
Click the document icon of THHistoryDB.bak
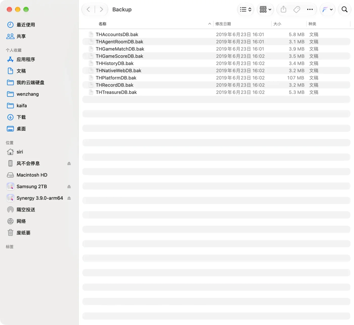coord(91,63)
